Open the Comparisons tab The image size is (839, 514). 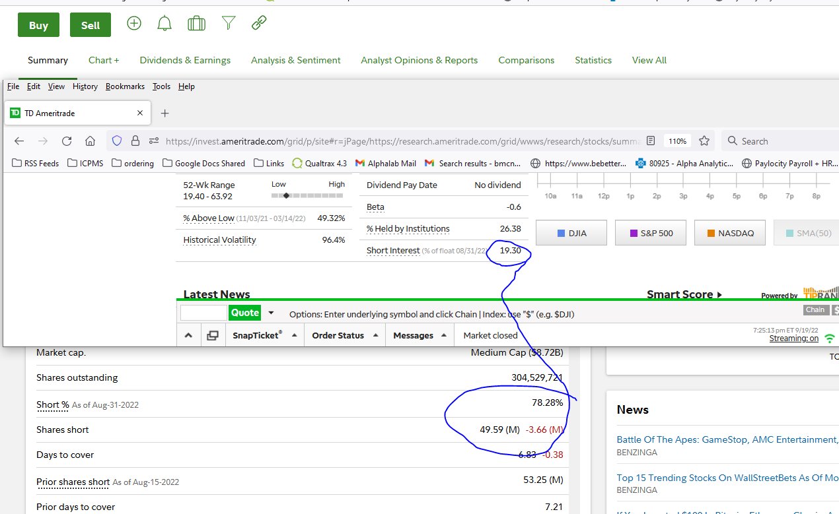[x=527, y=60]
